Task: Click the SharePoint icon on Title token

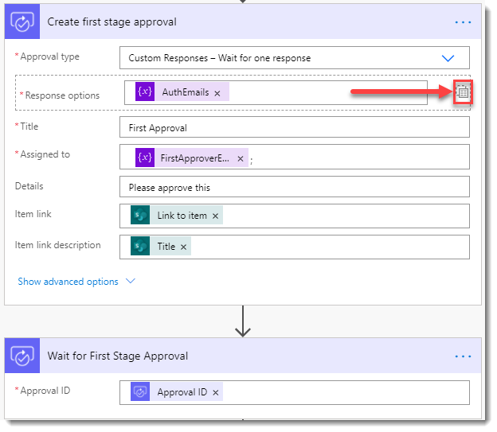Action: click(x=140, y=247)
